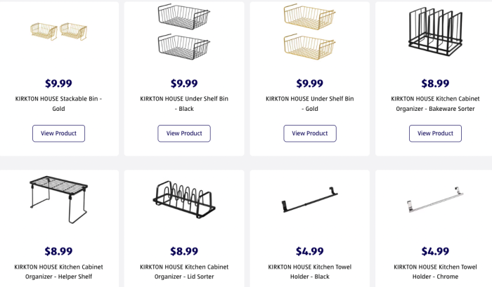Open the KIRKTON HOUSE Stackable Bin - Gold title
The height and width of the screenshot is (287, 492).
point(58,104)
